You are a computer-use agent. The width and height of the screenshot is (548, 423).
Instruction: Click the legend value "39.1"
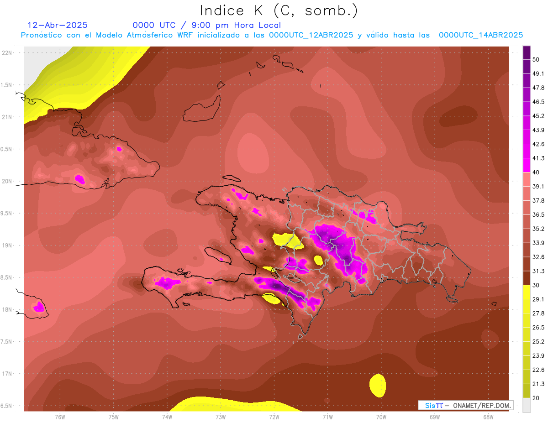click(x=538, y=186)
